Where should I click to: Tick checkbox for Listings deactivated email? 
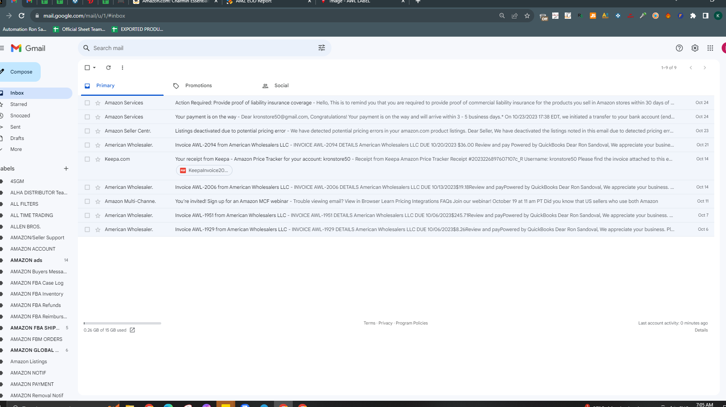coord(87,131)
